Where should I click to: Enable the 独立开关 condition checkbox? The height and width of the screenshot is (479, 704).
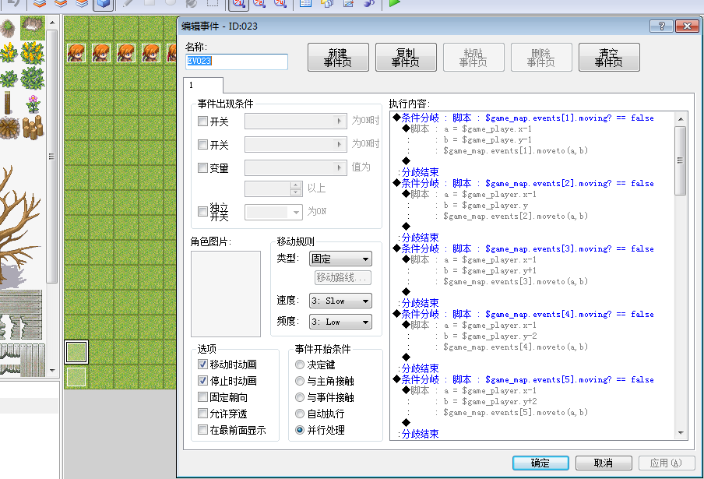[x=202, y=211]
